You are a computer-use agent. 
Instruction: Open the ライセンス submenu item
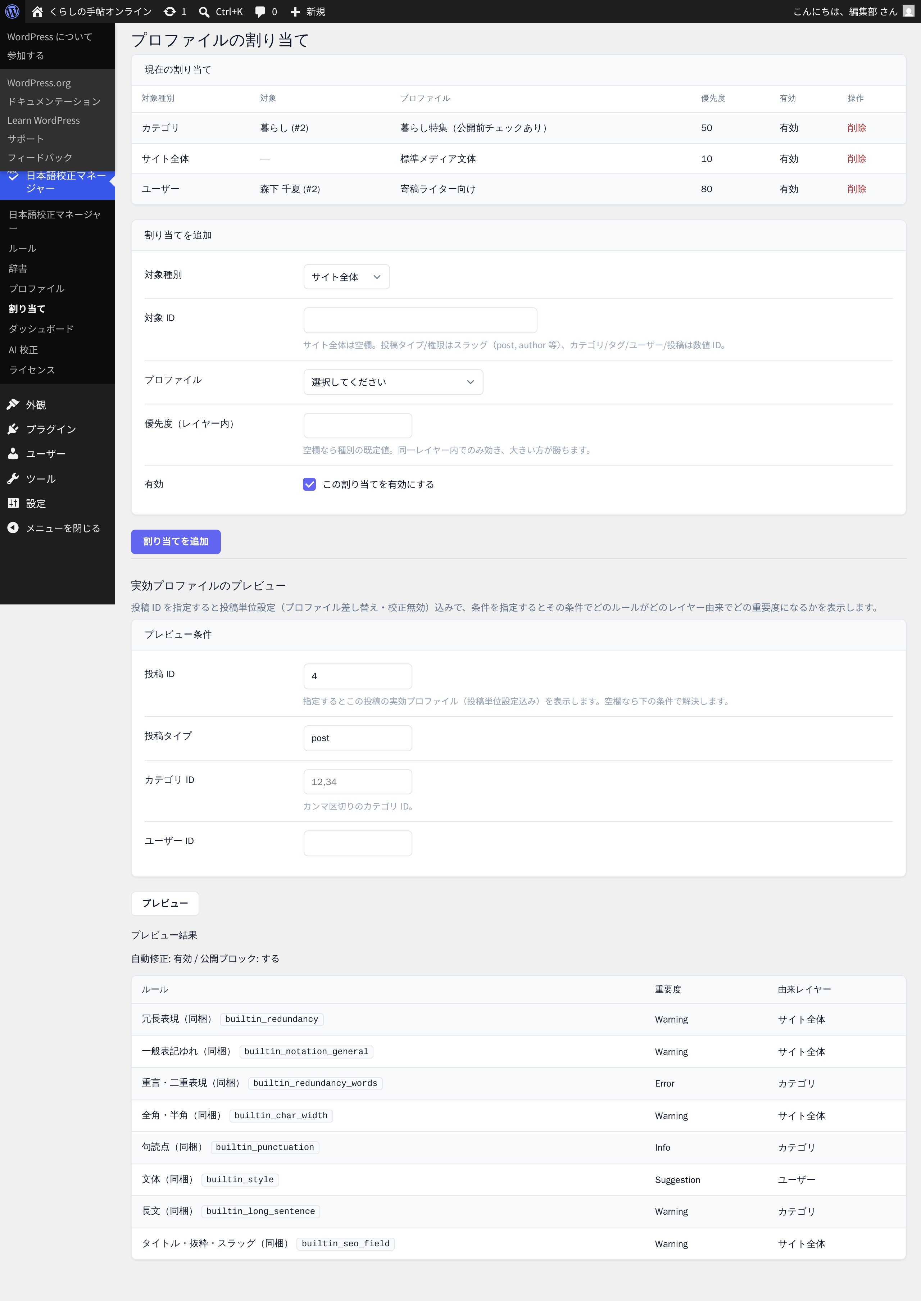pyautogui.click(x=32, y=370)
